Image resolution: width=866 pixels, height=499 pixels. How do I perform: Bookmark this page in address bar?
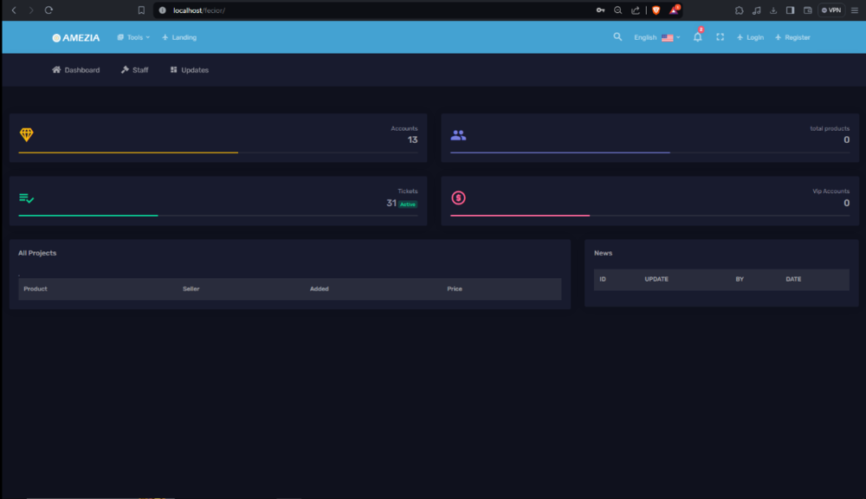point(141,10)
